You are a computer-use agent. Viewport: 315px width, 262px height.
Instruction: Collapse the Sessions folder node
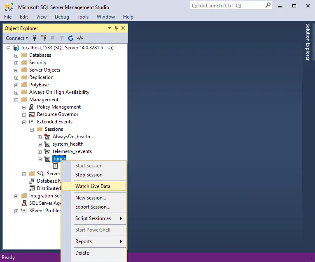(x=32, y=130)
